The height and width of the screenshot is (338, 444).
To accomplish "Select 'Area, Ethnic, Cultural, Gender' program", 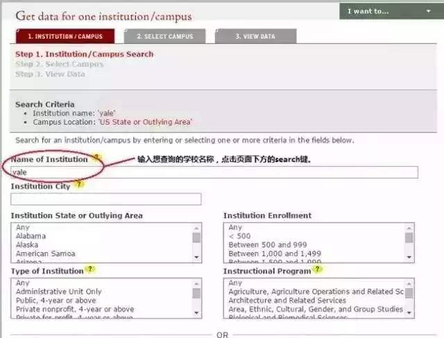I will coord(316,309).
